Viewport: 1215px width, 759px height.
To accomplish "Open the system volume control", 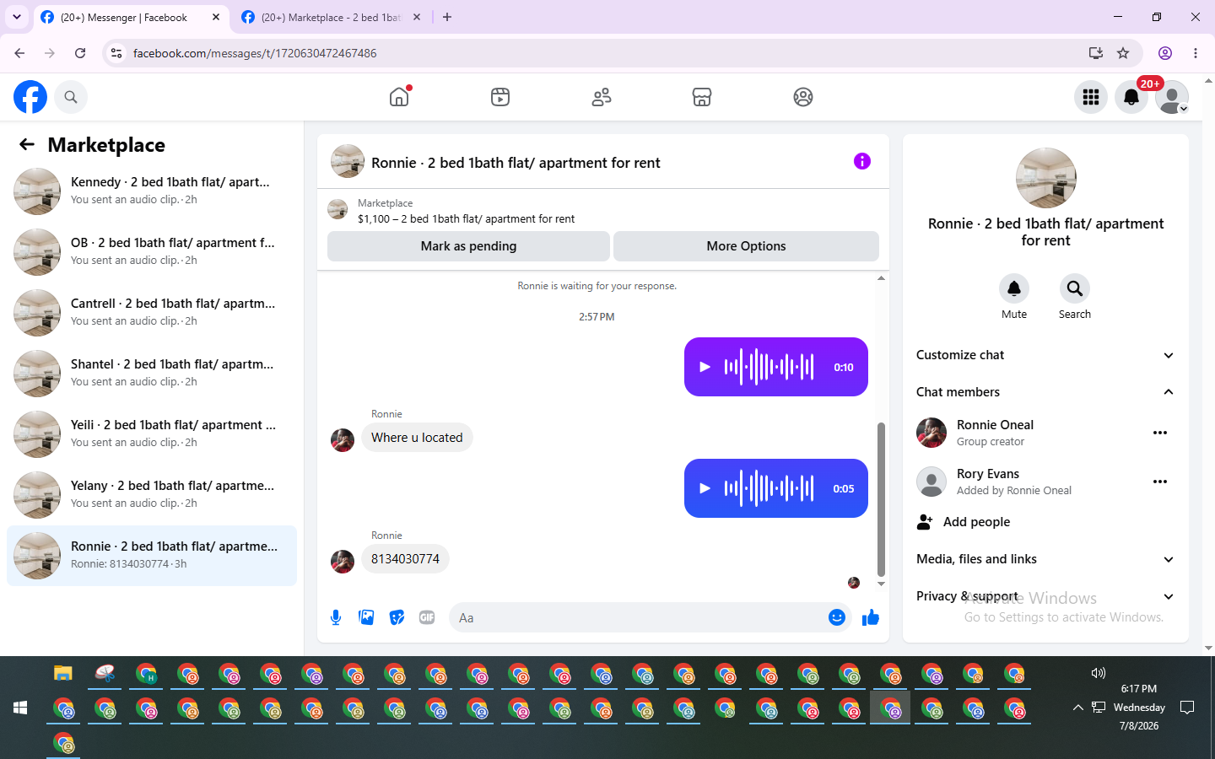I will (x=1098, y=673).
